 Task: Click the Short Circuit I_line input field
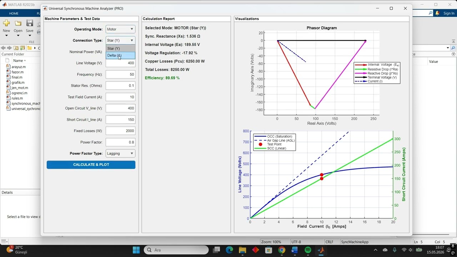tap(121, 120)
